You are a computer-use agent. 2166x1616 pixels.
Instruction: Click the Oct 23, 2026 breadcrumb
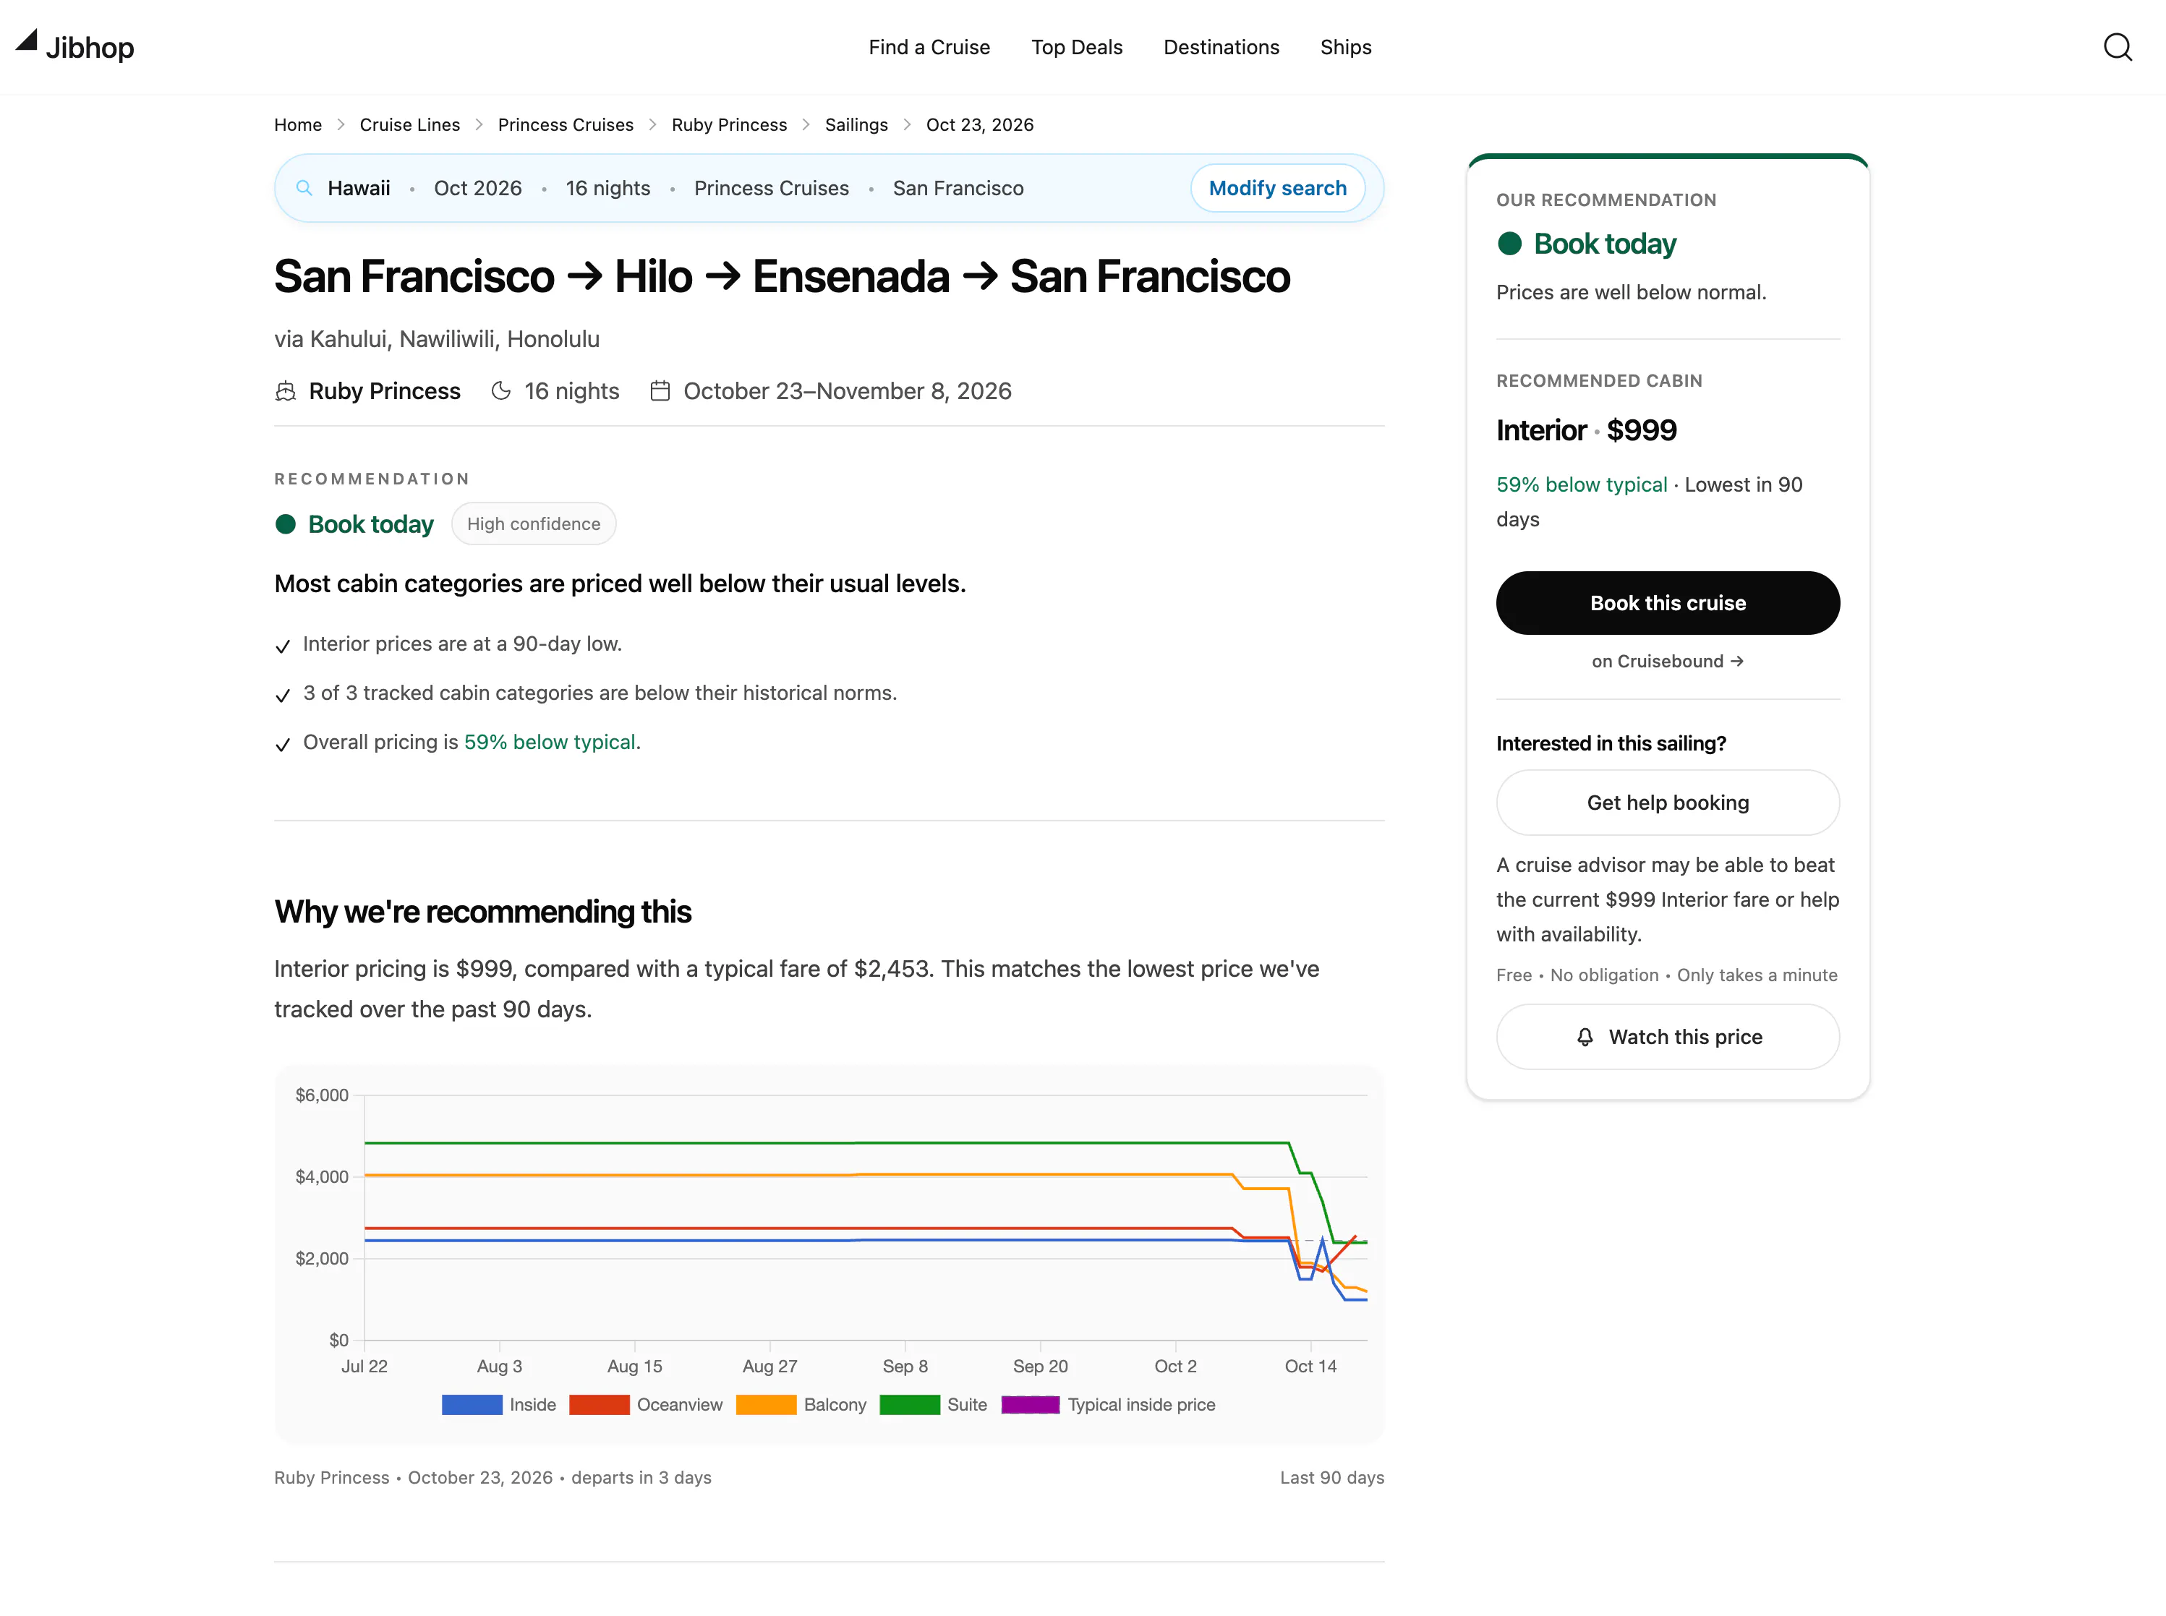tap(979, 124)
